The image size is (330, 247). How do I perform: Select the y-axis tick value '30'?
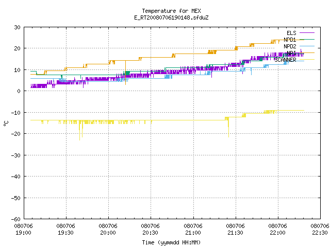17,27
